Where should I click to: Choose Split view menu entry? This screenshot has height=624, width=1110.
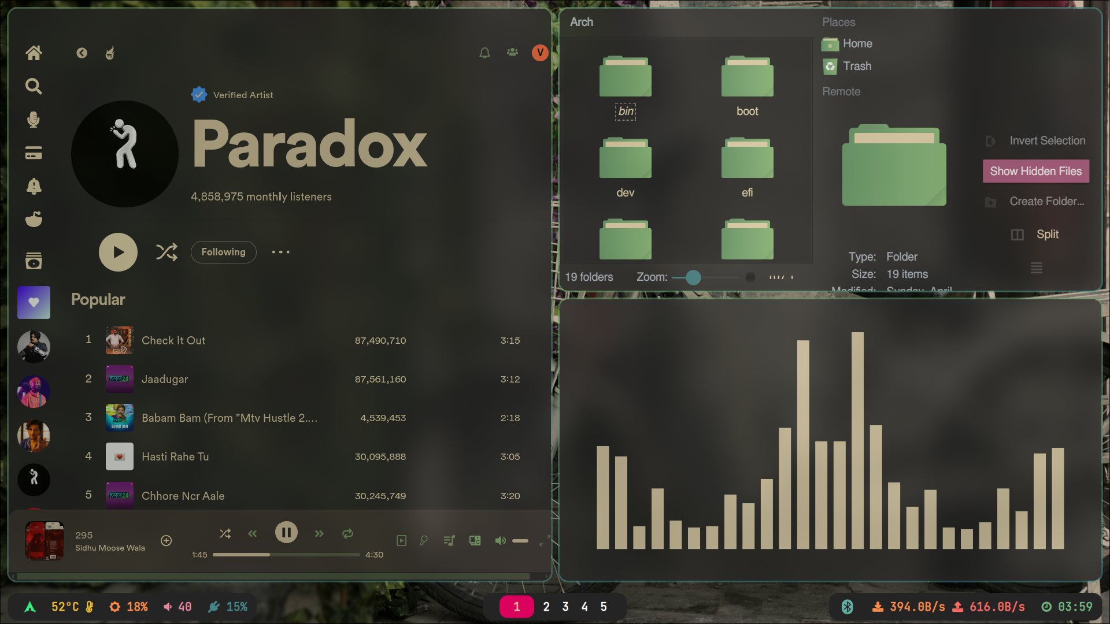coord(1035,234)
